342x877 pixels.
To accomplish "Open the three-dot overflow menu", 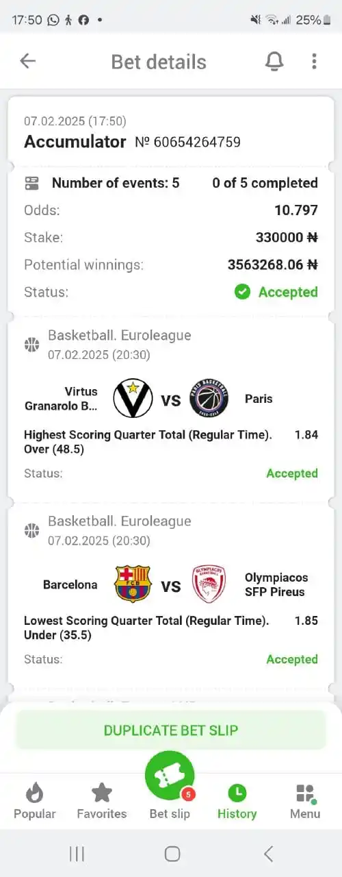I will [314, 61].
